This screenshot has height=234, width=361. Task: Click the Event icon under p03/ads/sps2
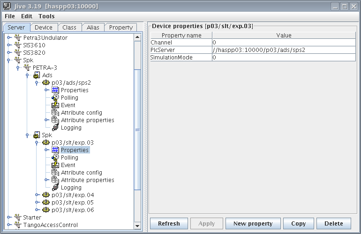click(55, 105)
